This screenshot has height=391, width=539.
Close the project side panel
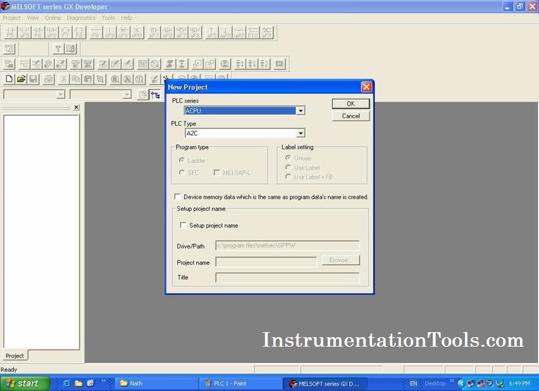(77, 108)
